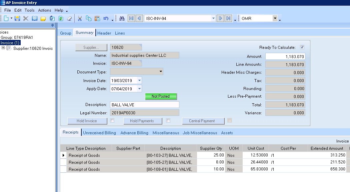
Task: Open the Document Type dropdown
Action: point(161,71)
